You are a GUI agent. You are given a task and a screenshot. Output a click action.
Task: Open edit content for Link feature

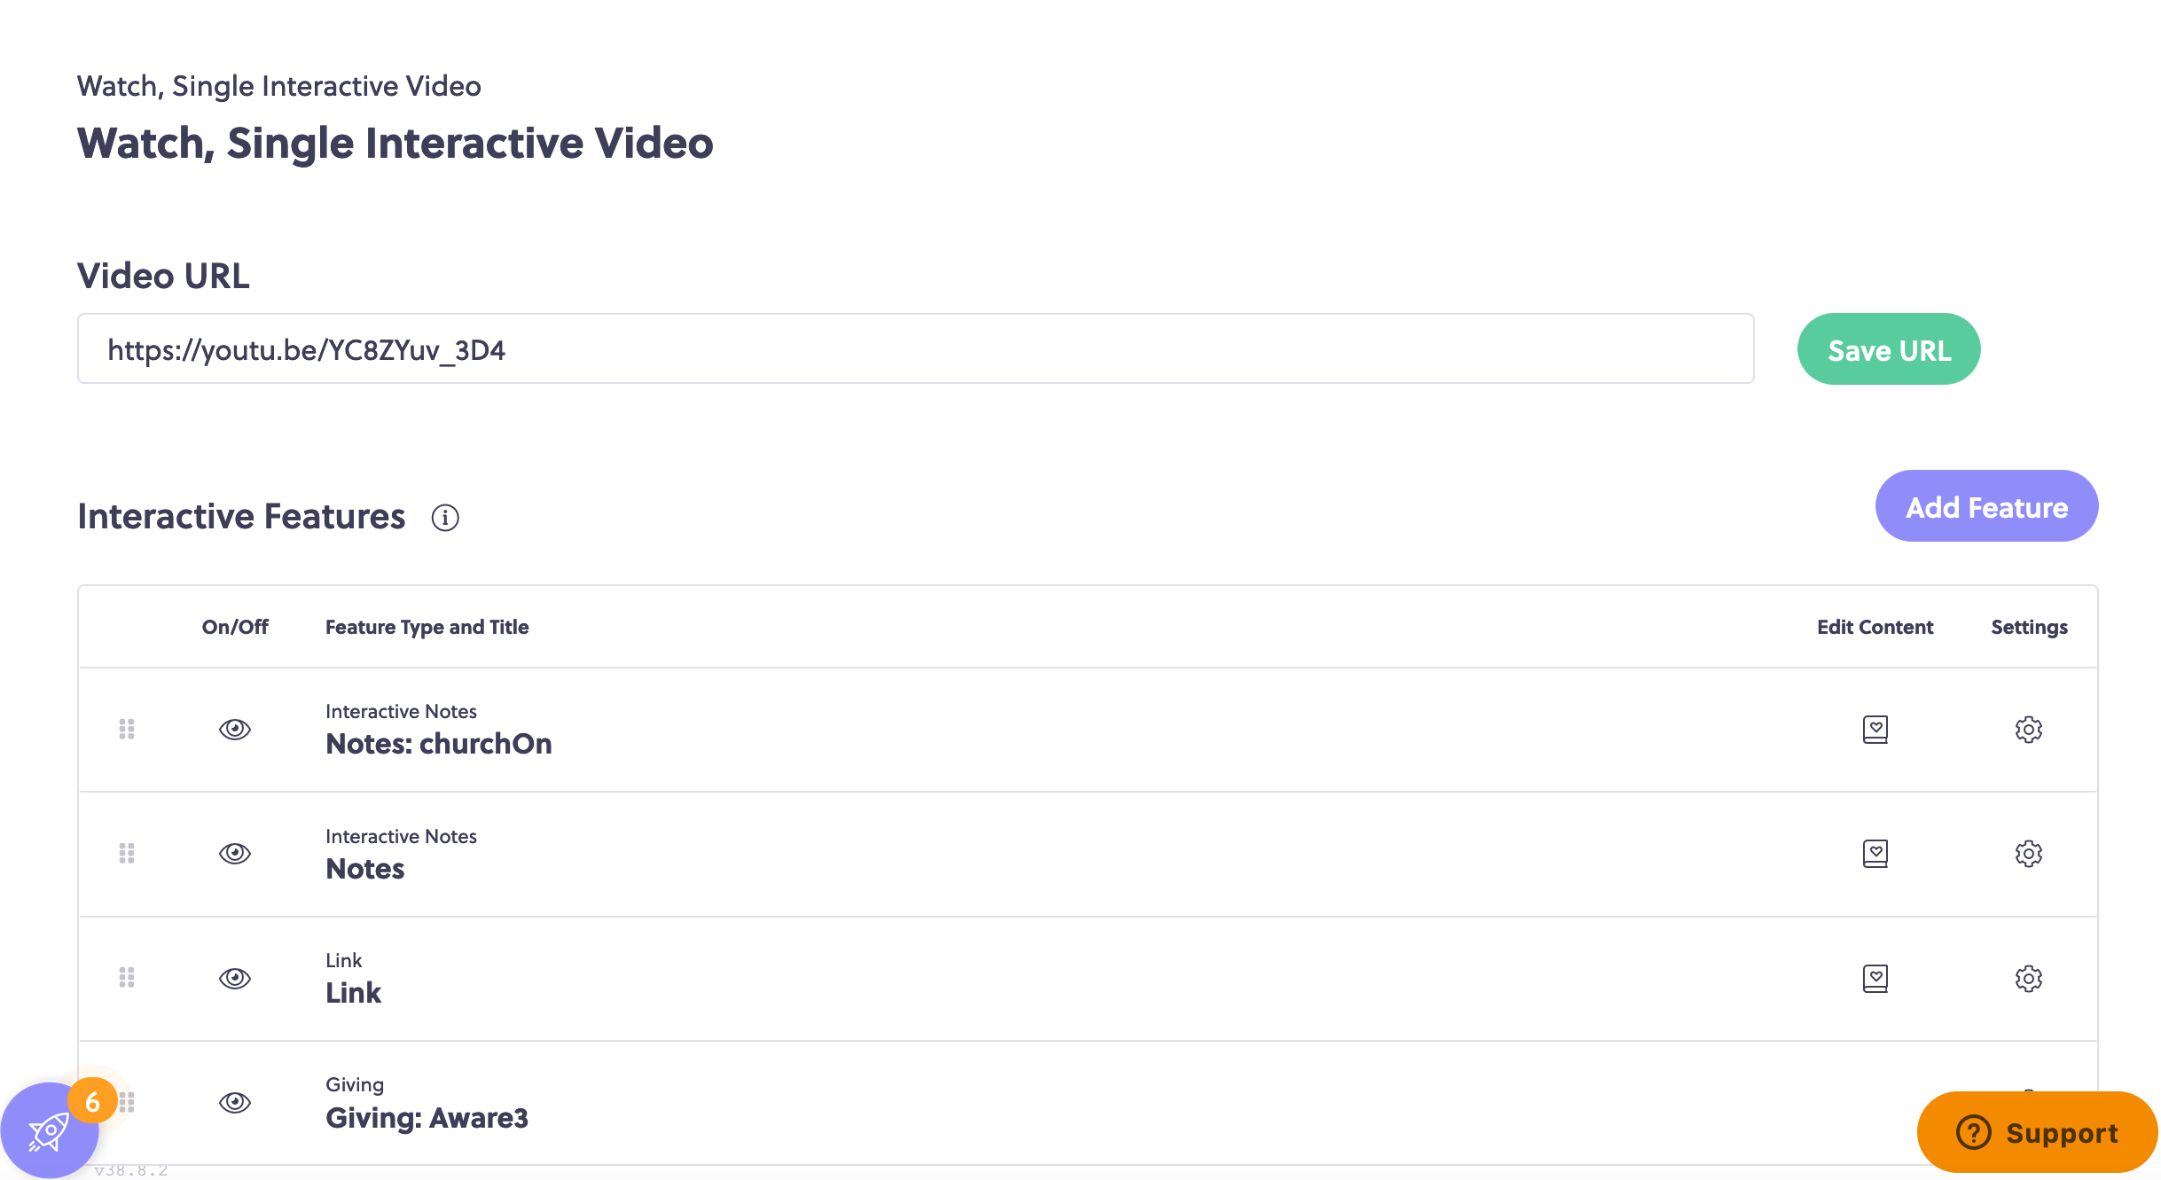coord(1875,979)
